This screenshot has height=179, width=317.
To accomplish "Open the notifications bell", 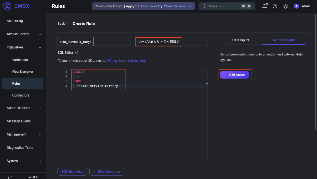I will pos(264,6).
